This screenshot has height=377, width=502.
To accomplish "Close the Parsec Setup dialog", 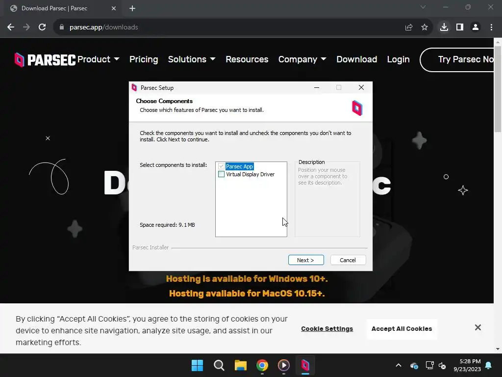I will pos(361,87).
